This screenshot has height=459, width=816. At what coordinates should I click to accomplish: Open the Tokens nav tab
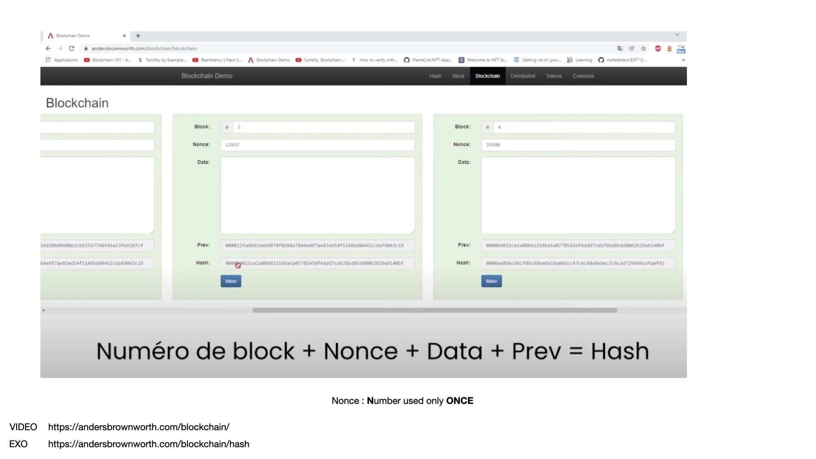tap(554, 76)
